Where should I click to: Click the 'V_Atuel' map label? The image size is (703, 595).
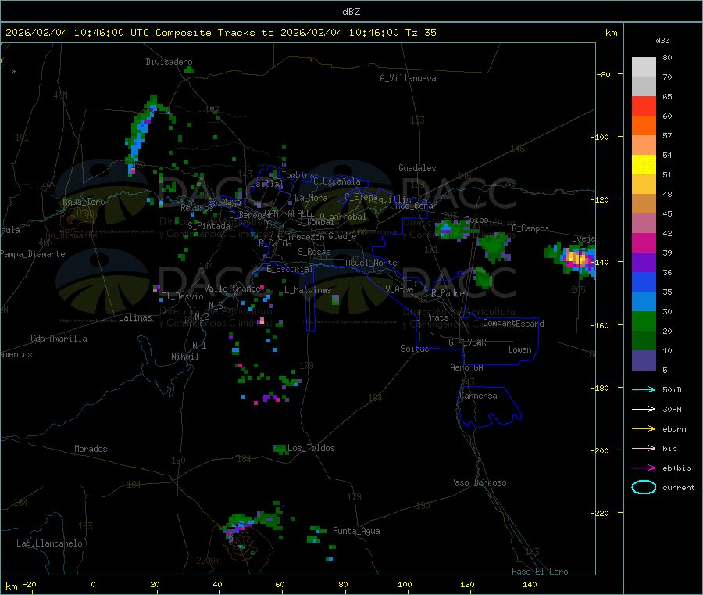[x=401, y=289]
